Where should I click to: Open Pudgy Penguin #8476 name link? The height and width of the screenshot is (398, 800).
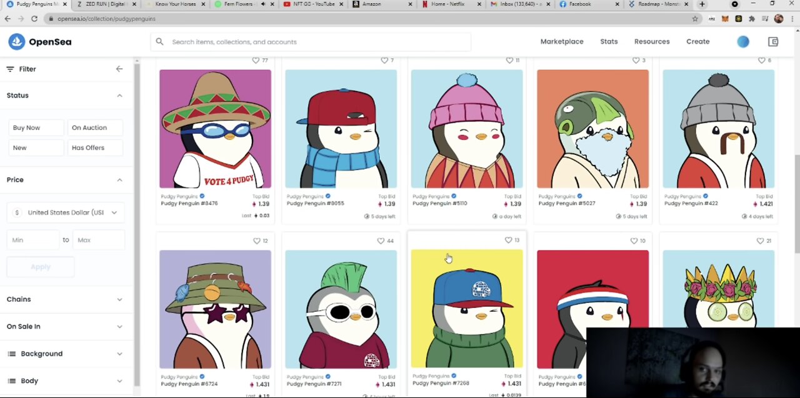[x=189, y=204]
